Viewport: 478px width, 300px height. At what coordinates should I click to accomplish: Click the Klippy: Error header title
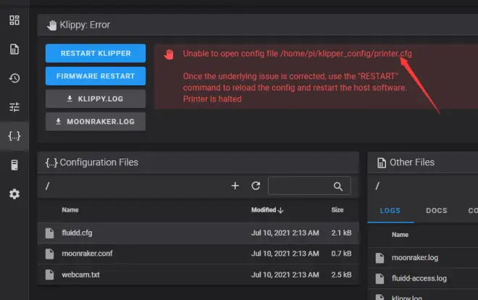[85, 25]
